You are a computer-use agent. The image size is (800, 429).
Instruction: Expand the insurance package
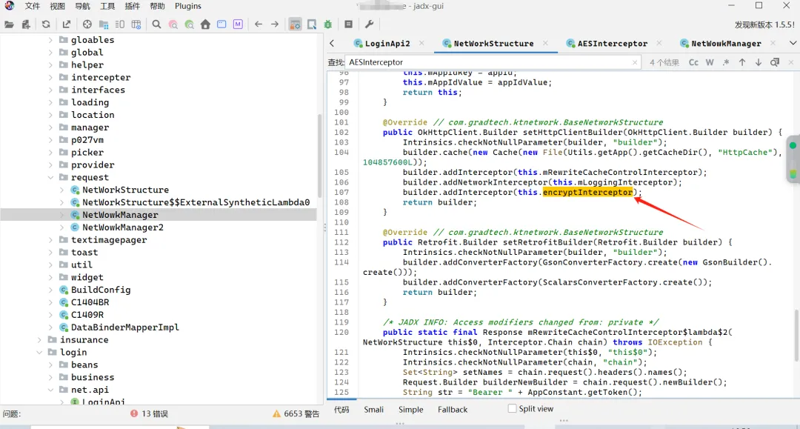point(39,340)
